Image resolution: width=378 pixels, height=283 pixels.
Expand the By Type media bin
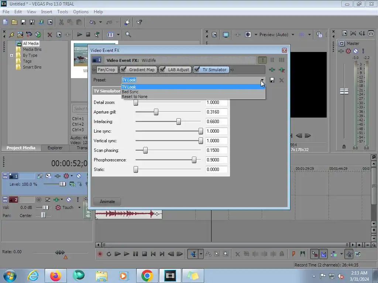coord(11,55)
